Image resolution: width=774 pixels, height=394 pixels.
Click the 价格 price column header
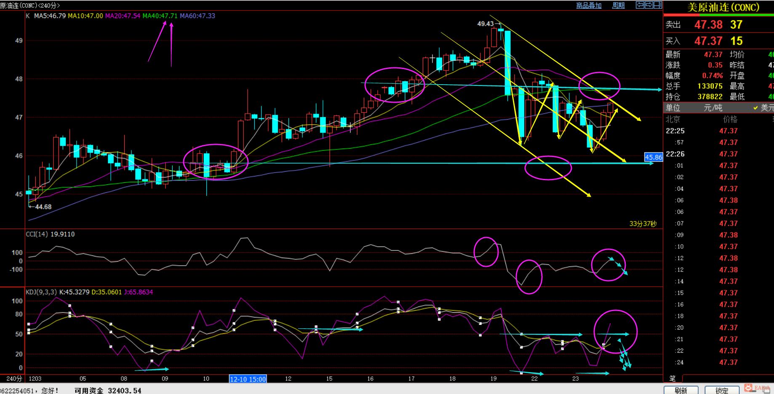(x=730, y=120)
